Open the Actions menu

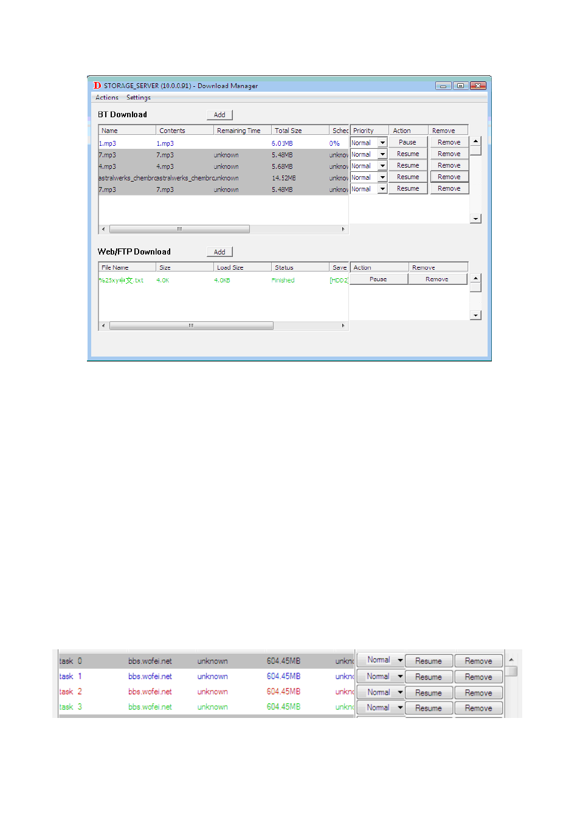point(107,97)
